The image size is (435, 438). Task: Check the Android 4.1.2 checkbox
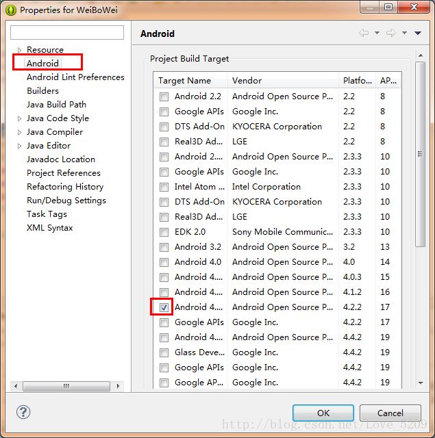coord(164,292)
